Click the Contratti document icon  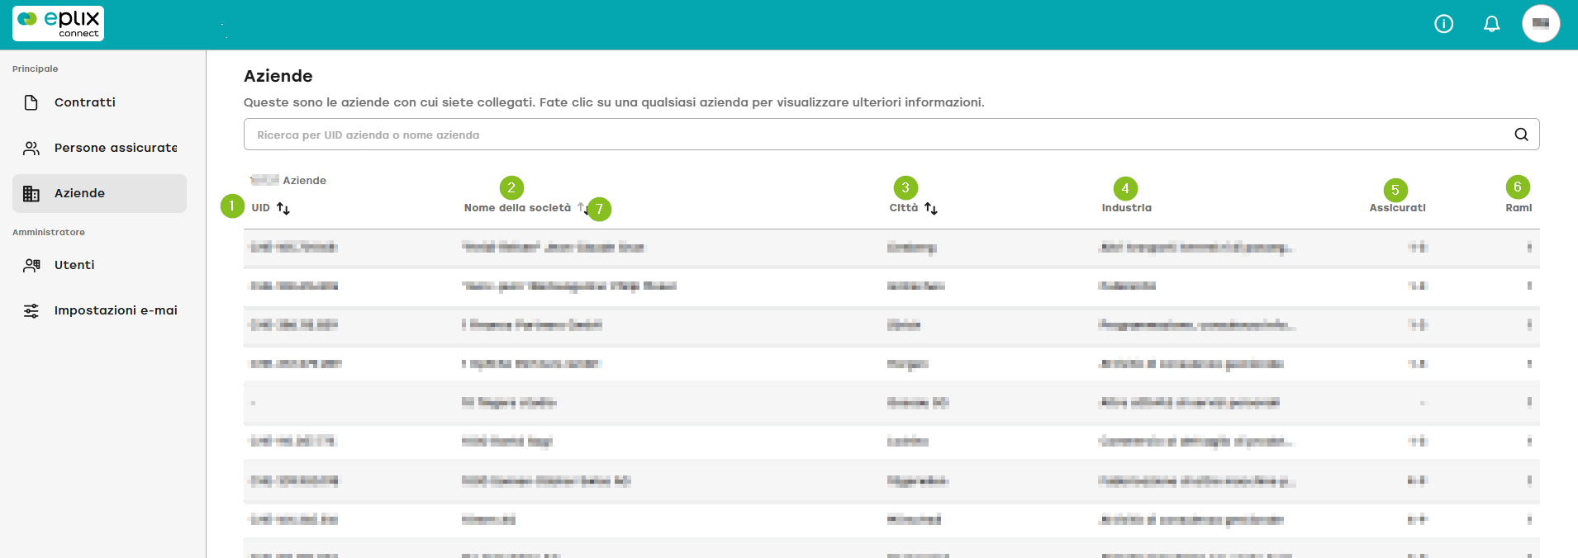[31, 102]
